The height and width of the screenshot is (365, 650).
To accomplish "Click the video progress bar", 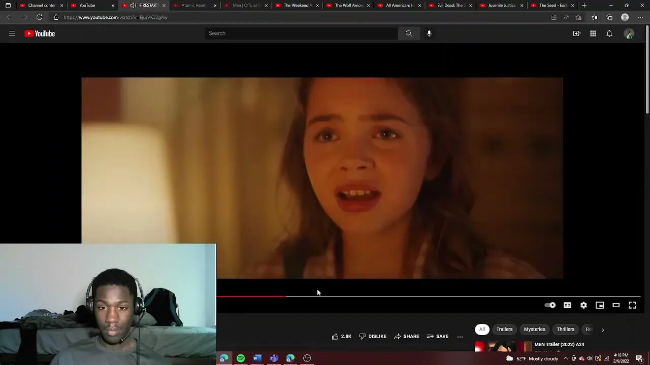I will (428, 297).
